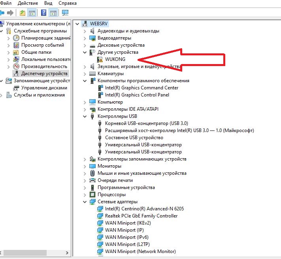This screenshot has height=259, width=281.
Task: Open the Справка menu
Action: pyautogui.click(x=68, y=3)
